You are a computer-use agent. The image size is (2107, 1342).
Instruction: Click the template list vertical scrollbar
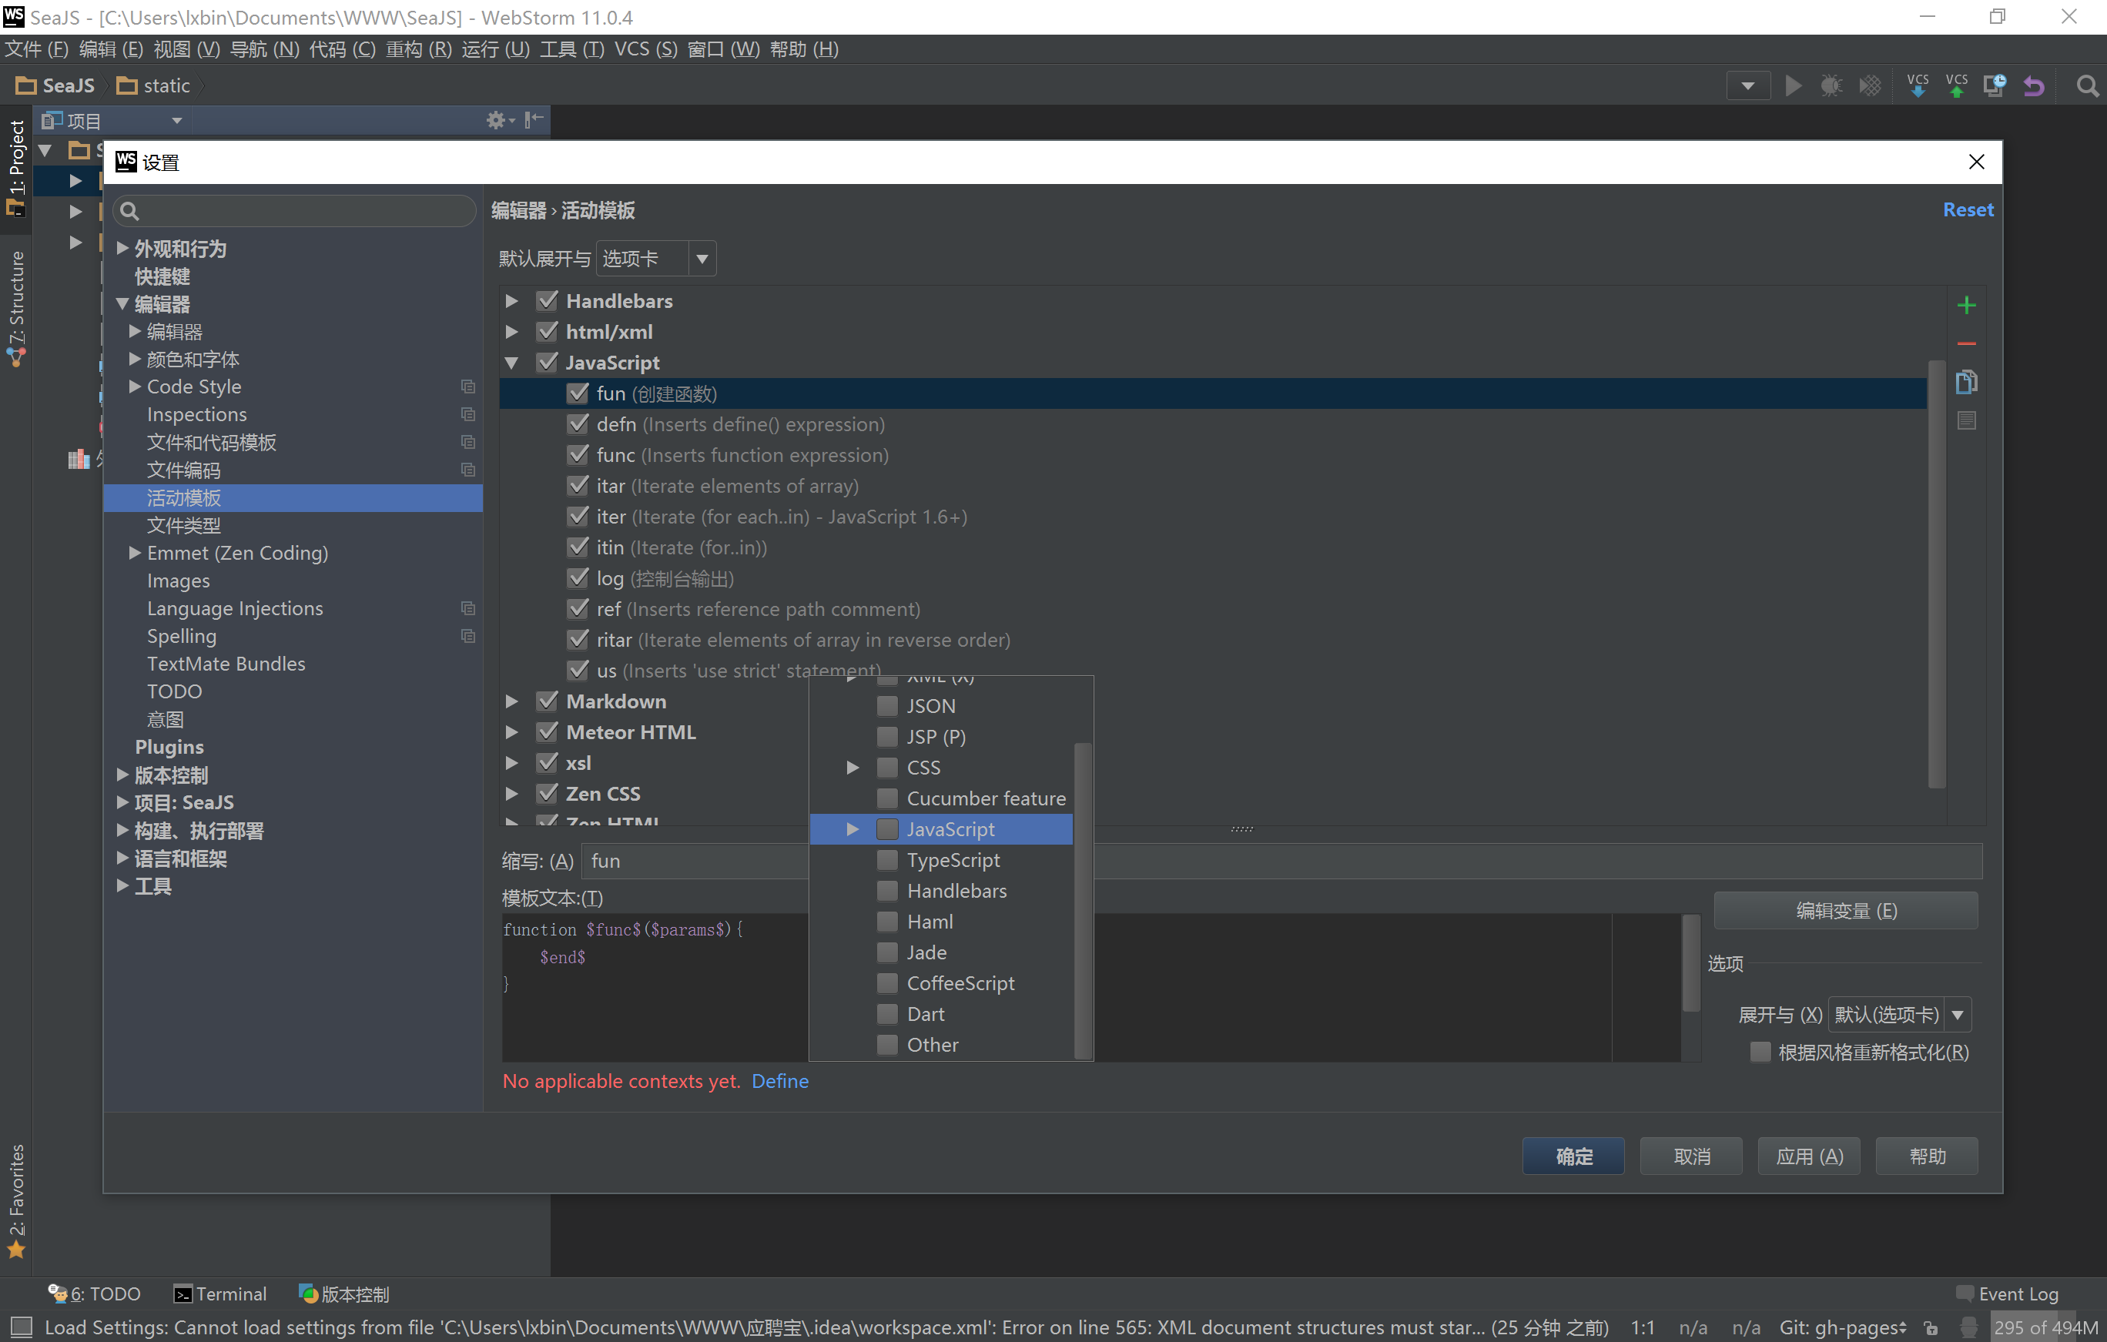(1936, 574)
